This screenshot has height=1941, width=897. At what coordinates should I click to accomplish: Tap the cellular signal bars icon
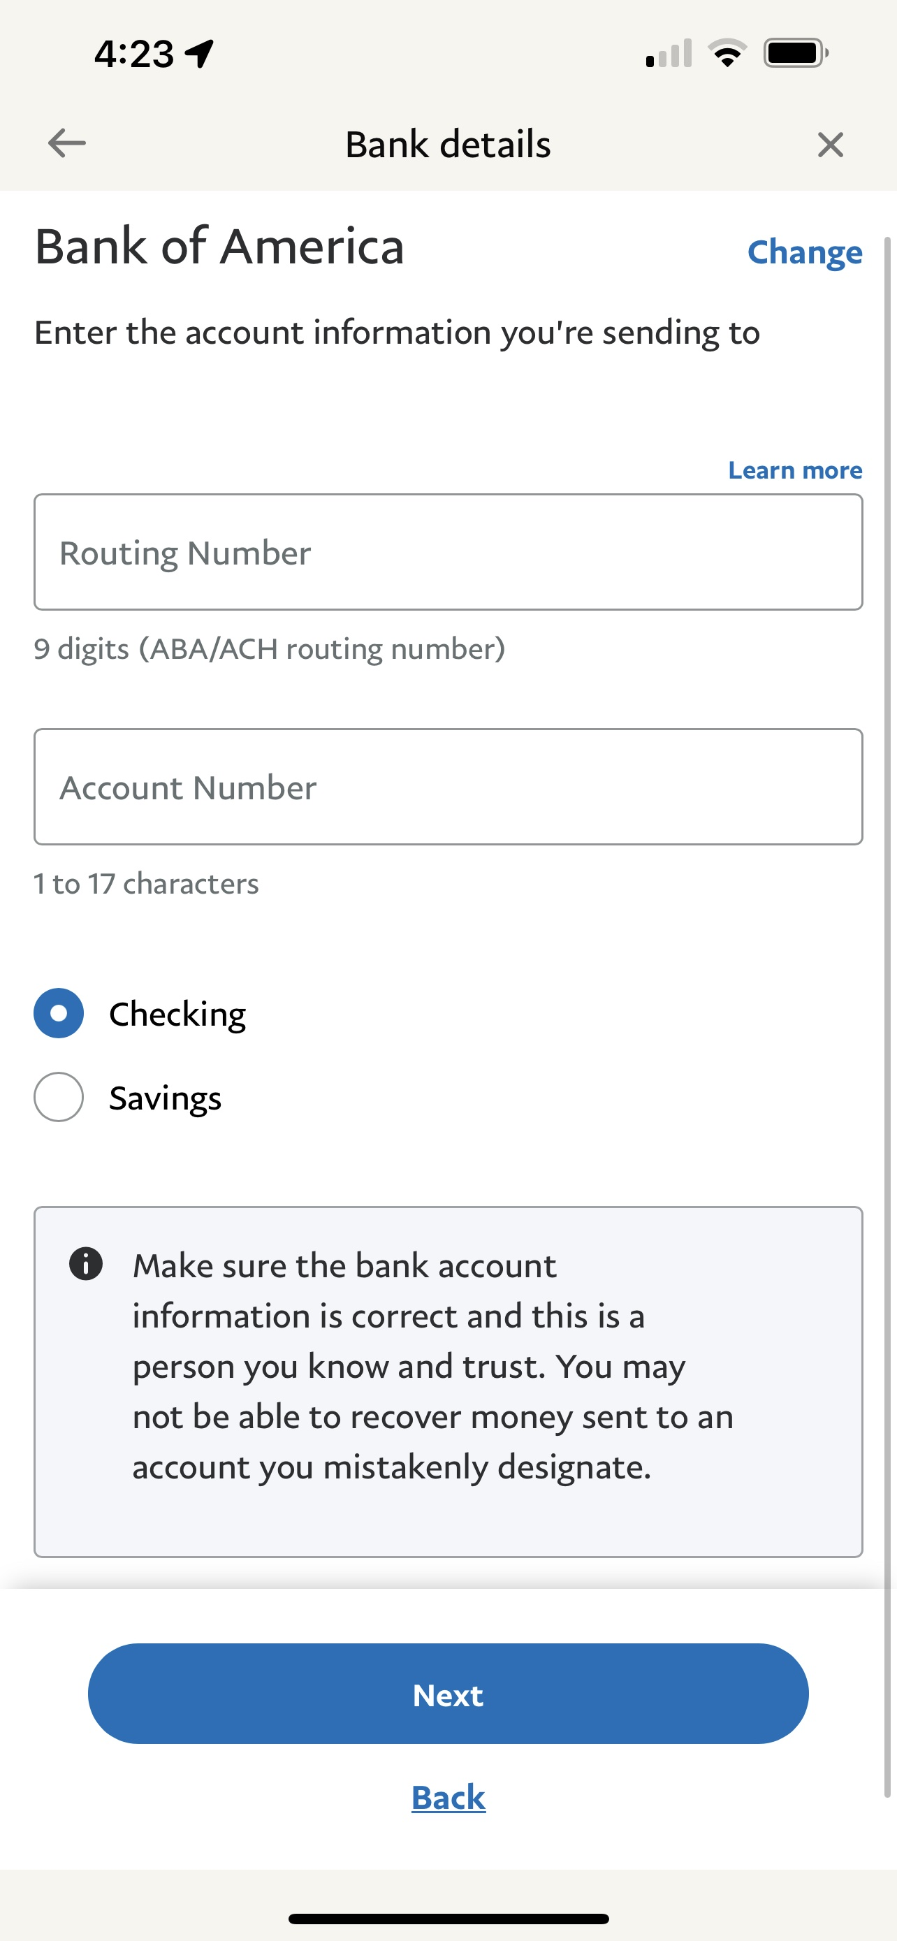669,54
